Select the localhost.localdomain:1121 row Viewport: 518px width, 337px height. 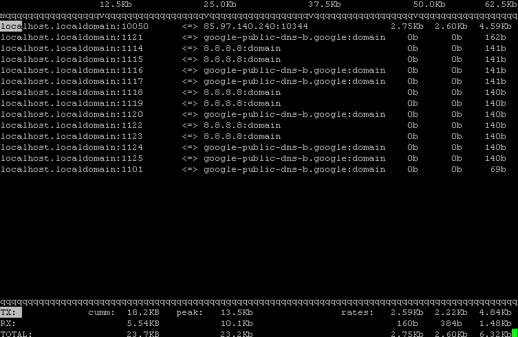point(253,37)
